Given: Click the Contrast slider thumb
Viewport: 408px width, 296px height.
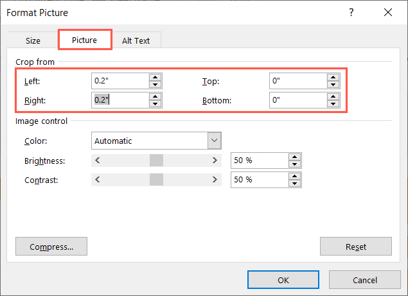Looking at the screenshot, I should click(156, 180).
